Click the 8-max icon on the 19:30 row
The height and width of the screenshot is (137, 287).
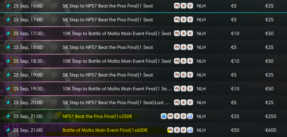183,89
